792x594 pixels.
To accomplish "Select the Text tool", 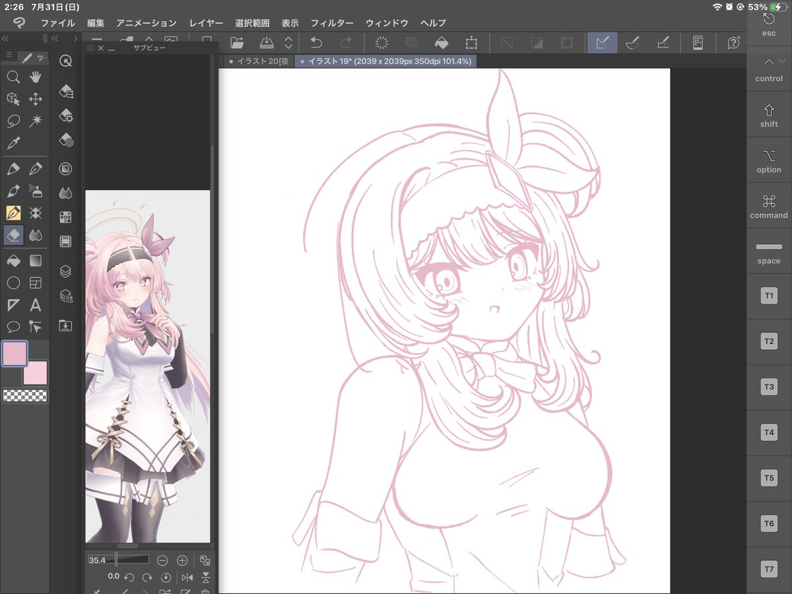I will (36, 305).
